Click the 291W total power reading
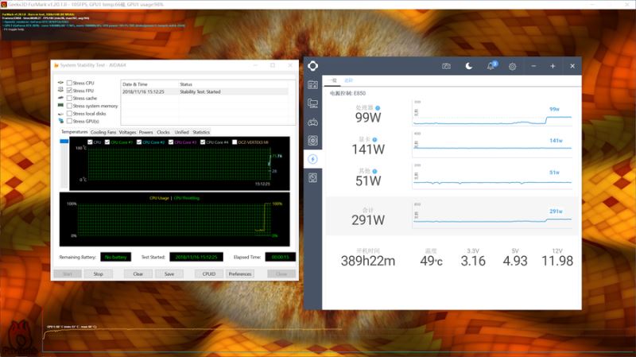Image resolution: width=636 pixels, height=357 pixels. [368, 220]
